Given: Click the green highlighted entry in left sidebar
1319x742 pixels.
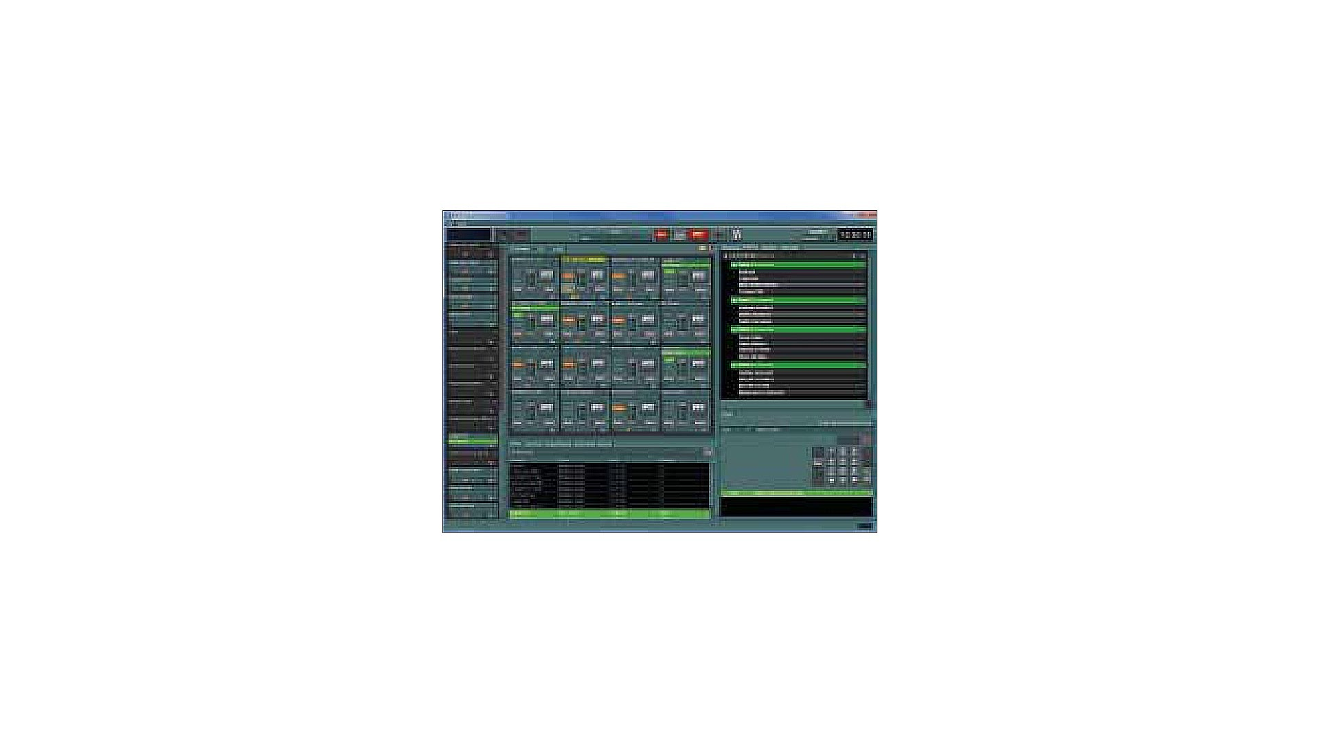Looking at the screenshot, I should [473, 440].
